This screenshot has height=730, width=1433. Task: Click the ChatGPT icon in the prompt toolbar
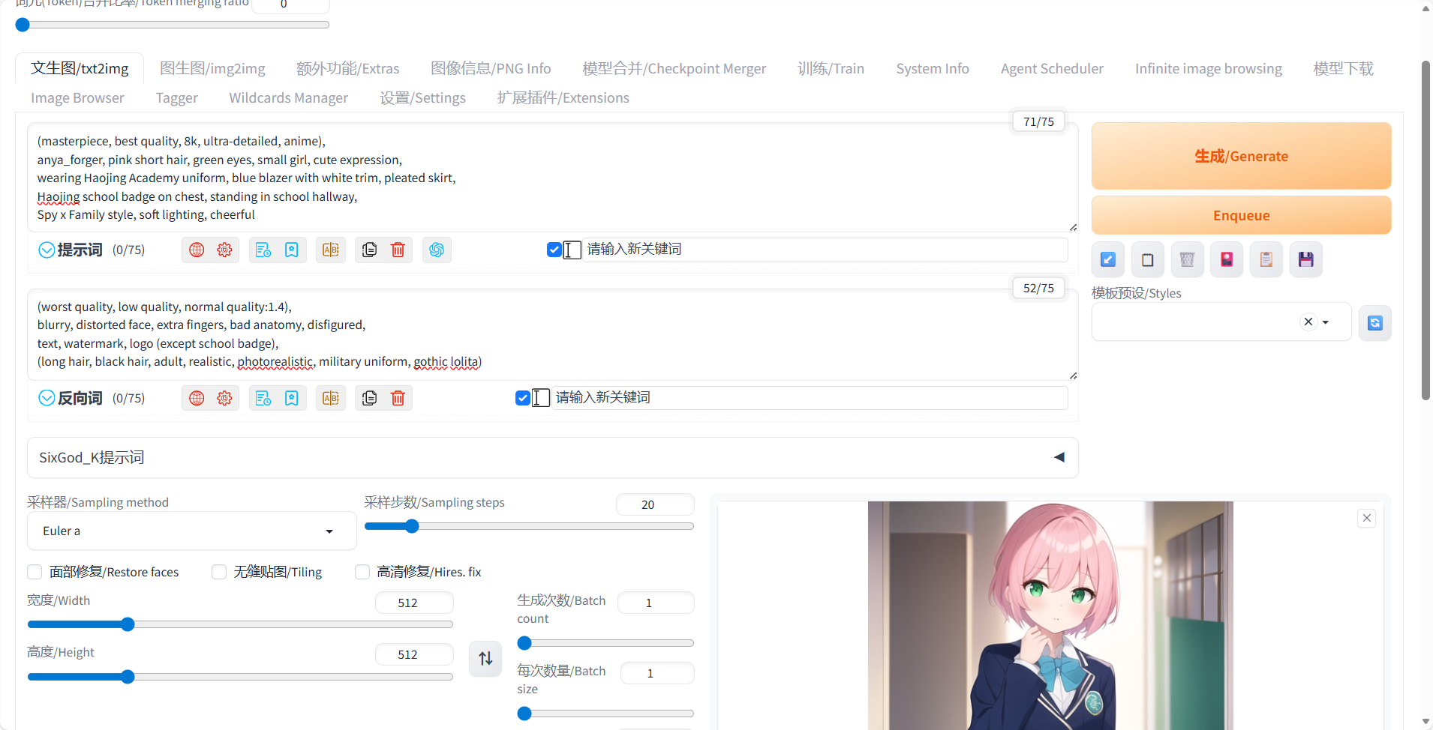(437, 250)
